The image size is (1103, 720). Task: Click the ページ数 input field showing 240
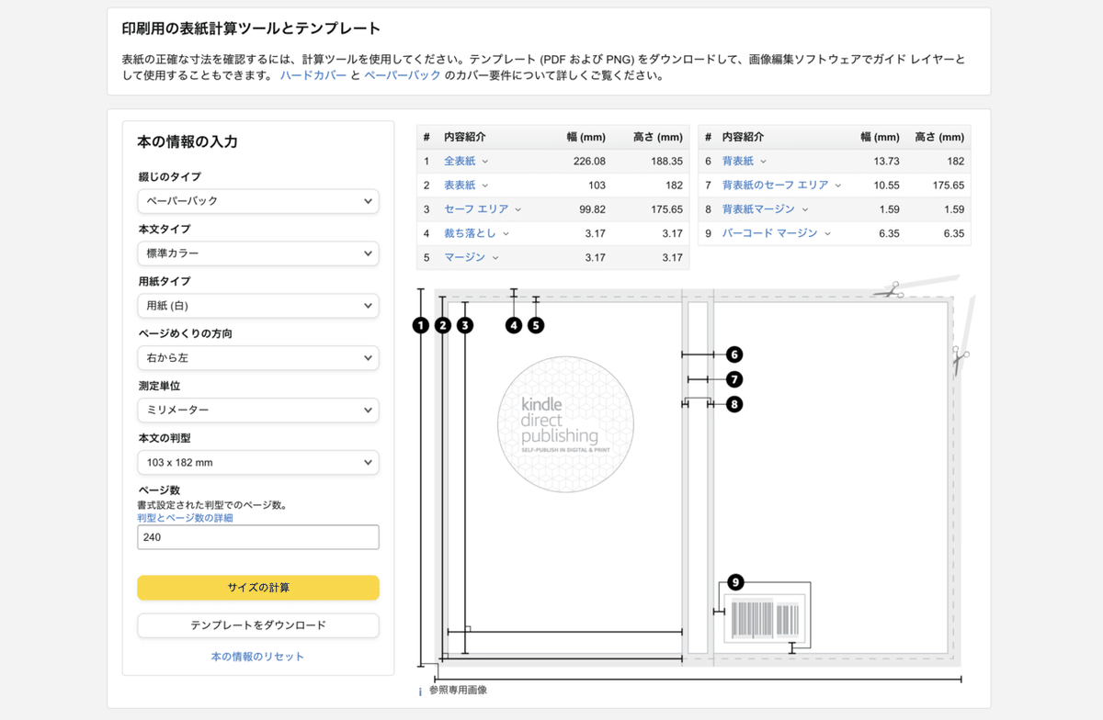pyautogui.click(x=258, y=537)
